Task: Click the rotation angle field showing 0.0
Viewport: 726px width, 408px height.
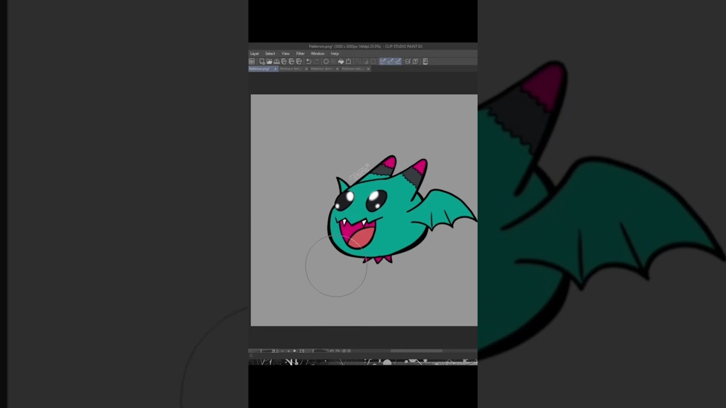Action: [x=302, y=351]
